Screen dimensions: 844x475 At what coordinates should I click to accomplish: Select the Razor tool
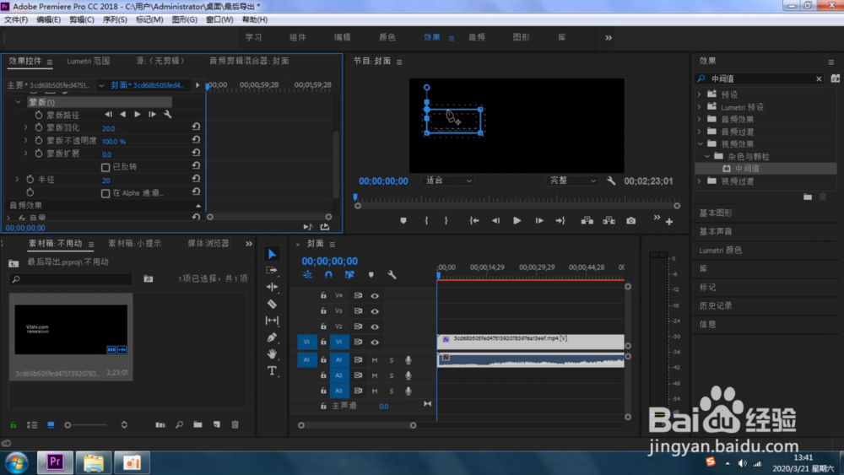point(272,304)
